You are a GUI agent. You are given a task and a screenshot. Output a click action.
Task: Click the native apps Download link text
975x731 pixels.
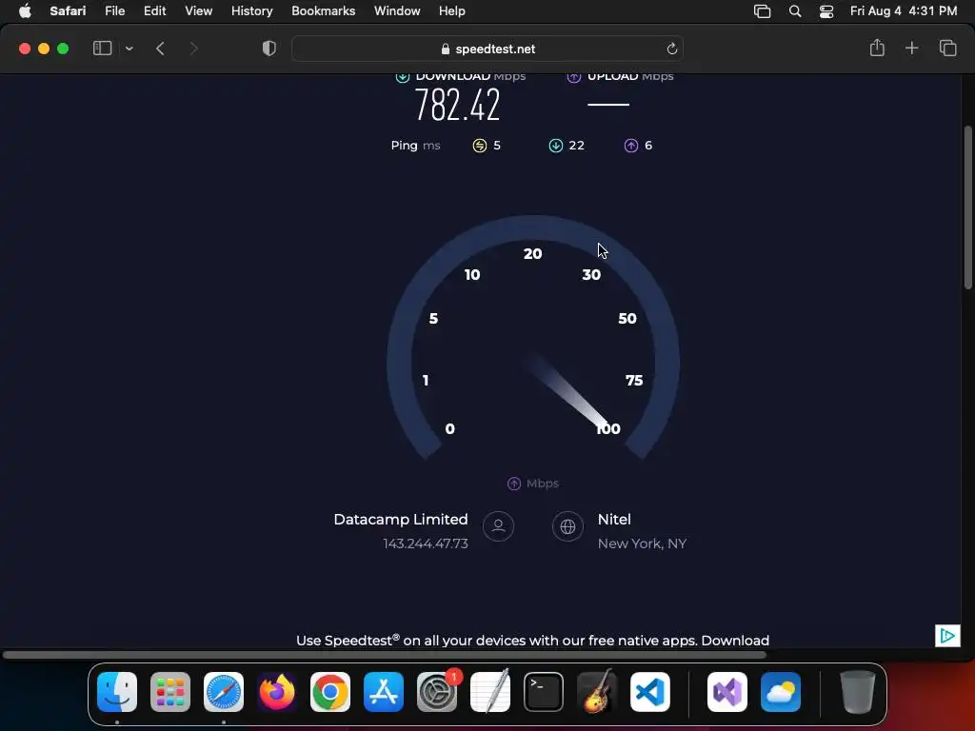[x=735, y=641]
